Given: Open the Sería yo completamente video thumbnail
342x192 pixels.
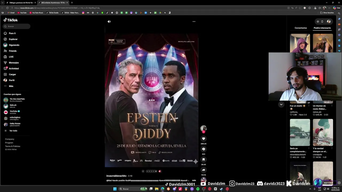Looking at the screenshot, I should (x=300, y=133).
